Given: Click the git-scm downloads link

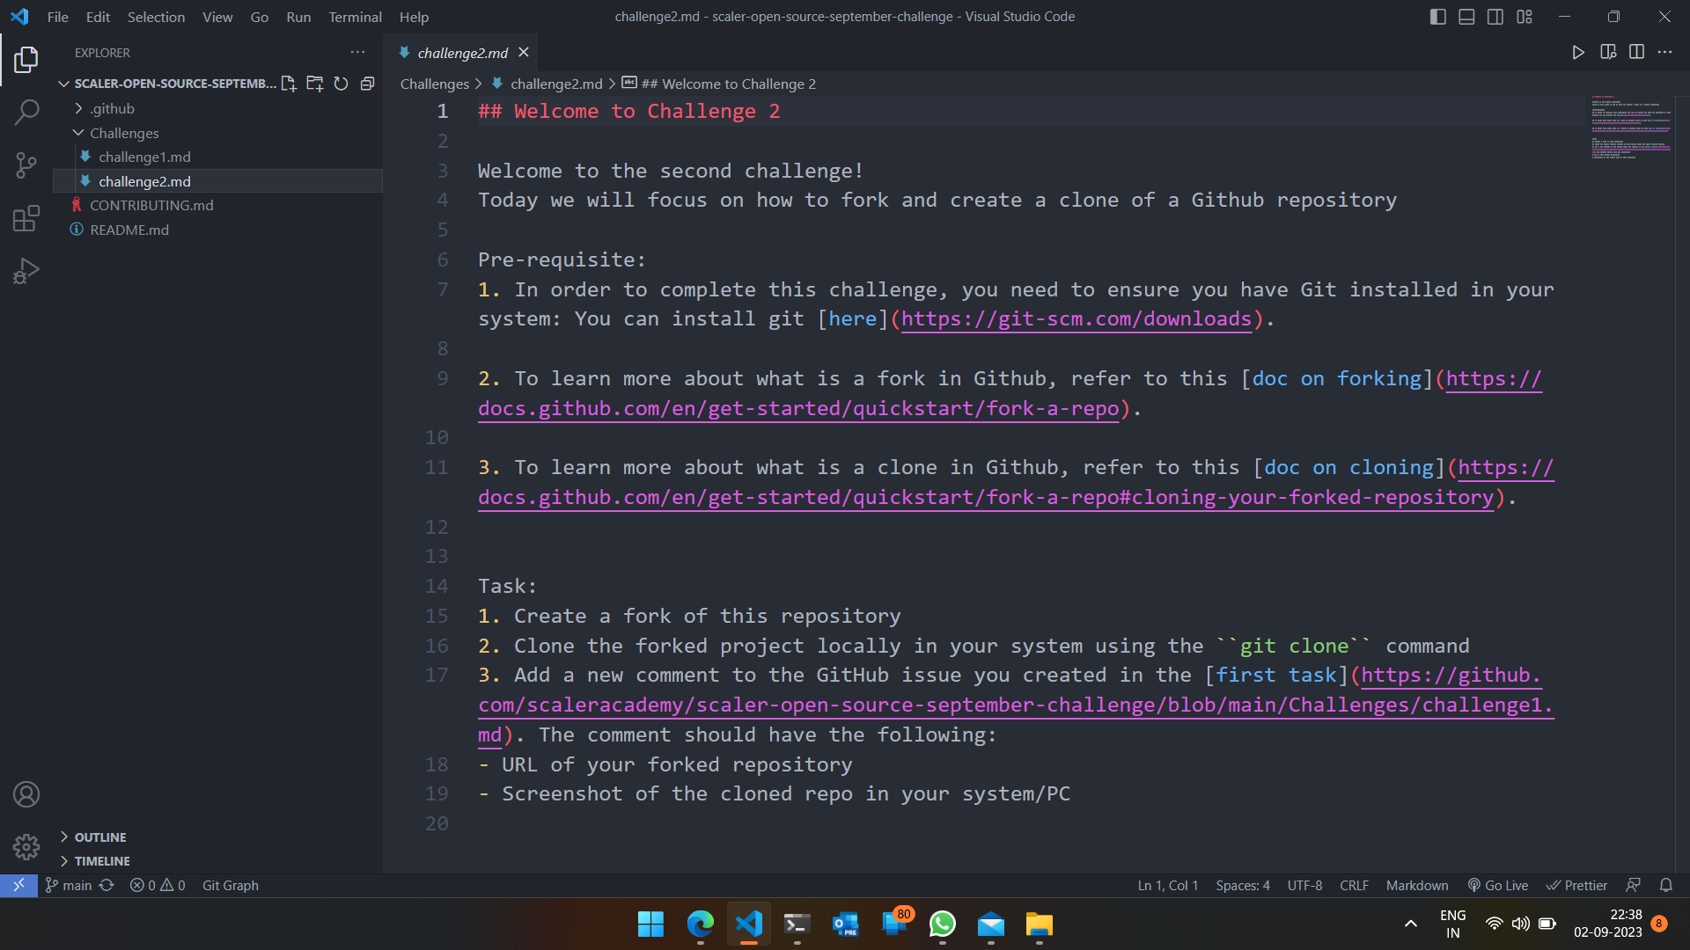Looking at the screenshot, I should click(1076, 318).
